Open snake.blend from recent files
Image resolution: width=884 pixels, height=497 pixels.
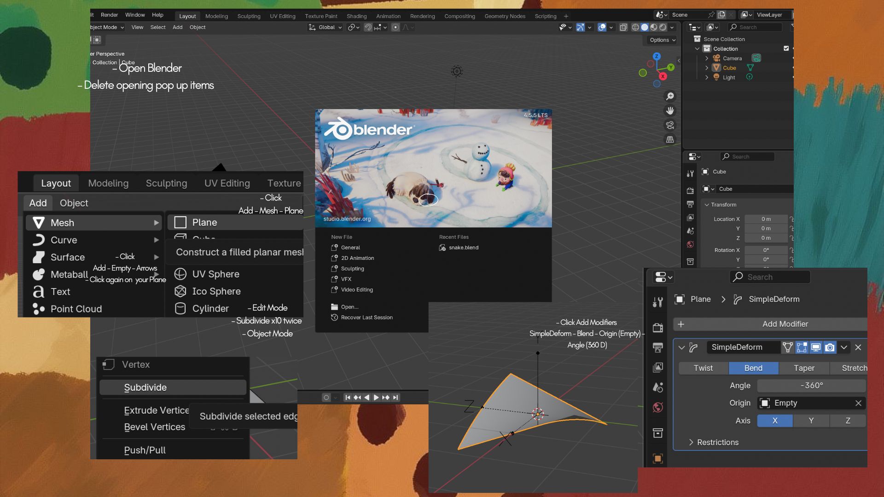tap(463, 248)
